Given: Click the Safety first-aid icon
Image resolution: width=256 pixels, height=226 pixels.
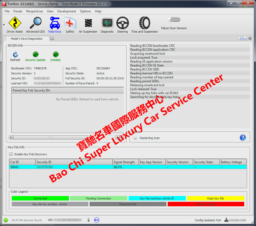Looking at the screenshot, I should [70, 25].
